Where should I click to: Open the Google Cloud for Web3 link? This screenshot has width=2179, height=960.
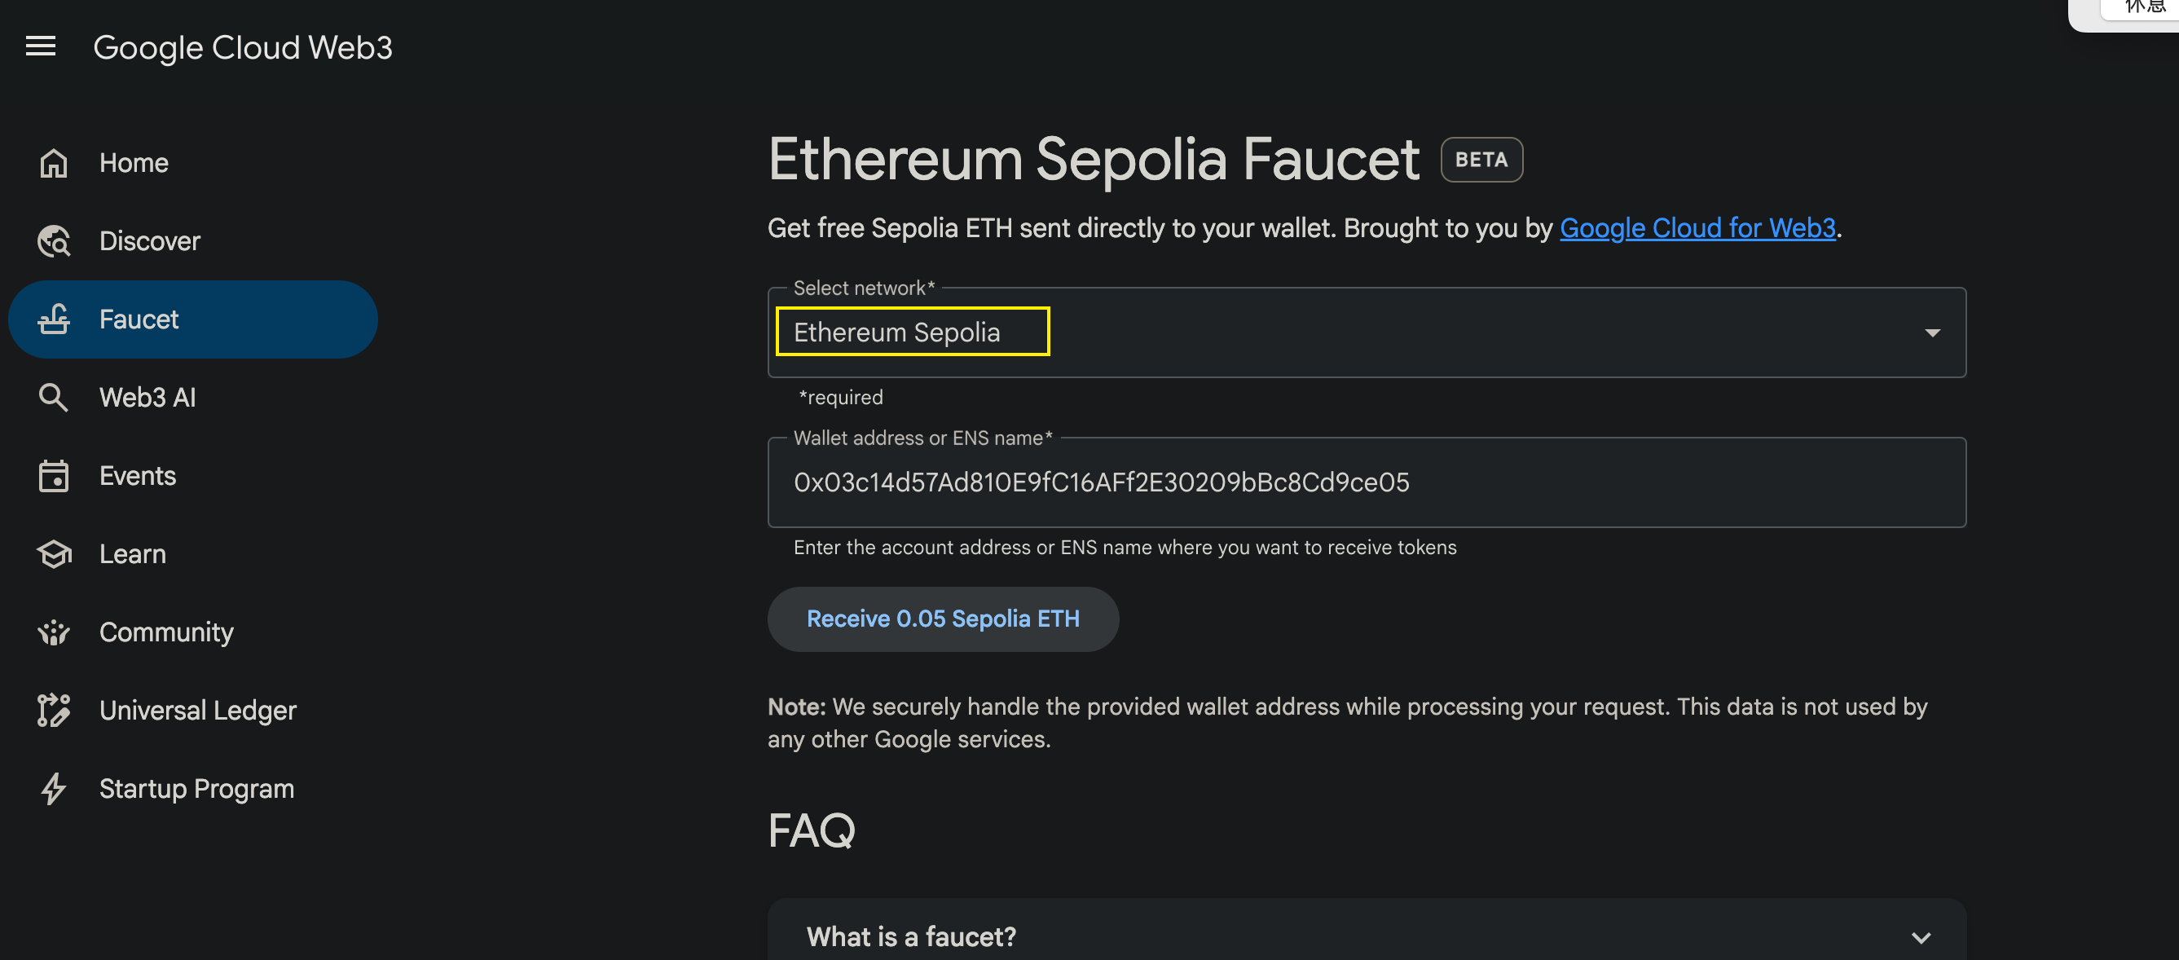(1697, 227)
